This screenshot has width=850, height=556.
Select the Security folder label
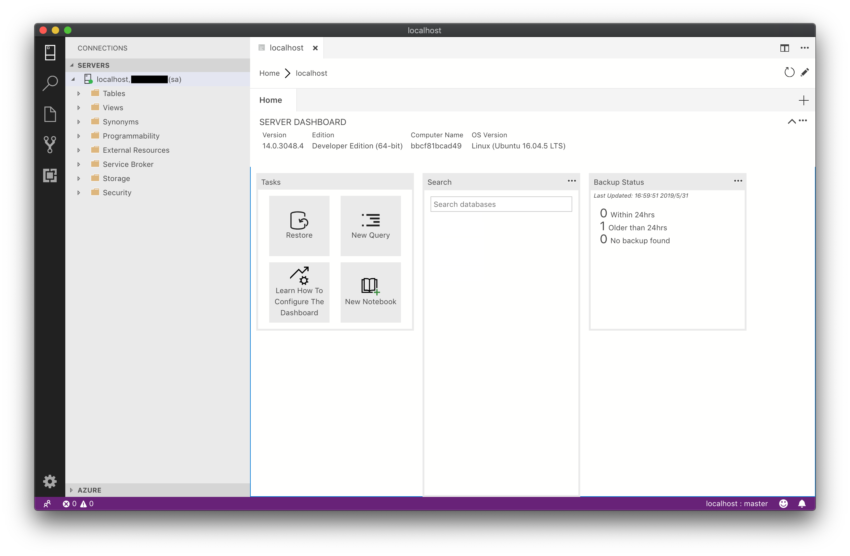tap(117, 192)
